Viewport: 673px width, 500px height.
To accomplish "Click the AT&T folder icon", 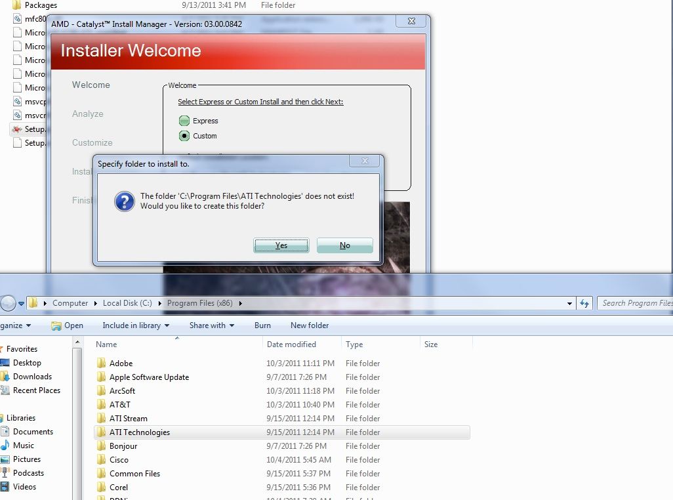I will tap(101, 404).
